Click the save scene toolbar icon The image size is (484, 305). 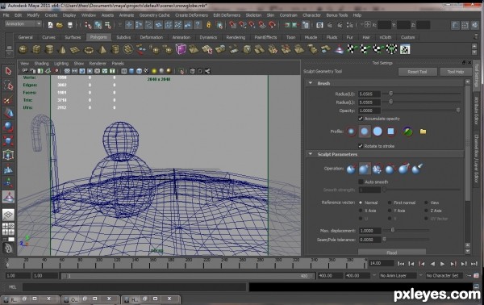point(70,25)
